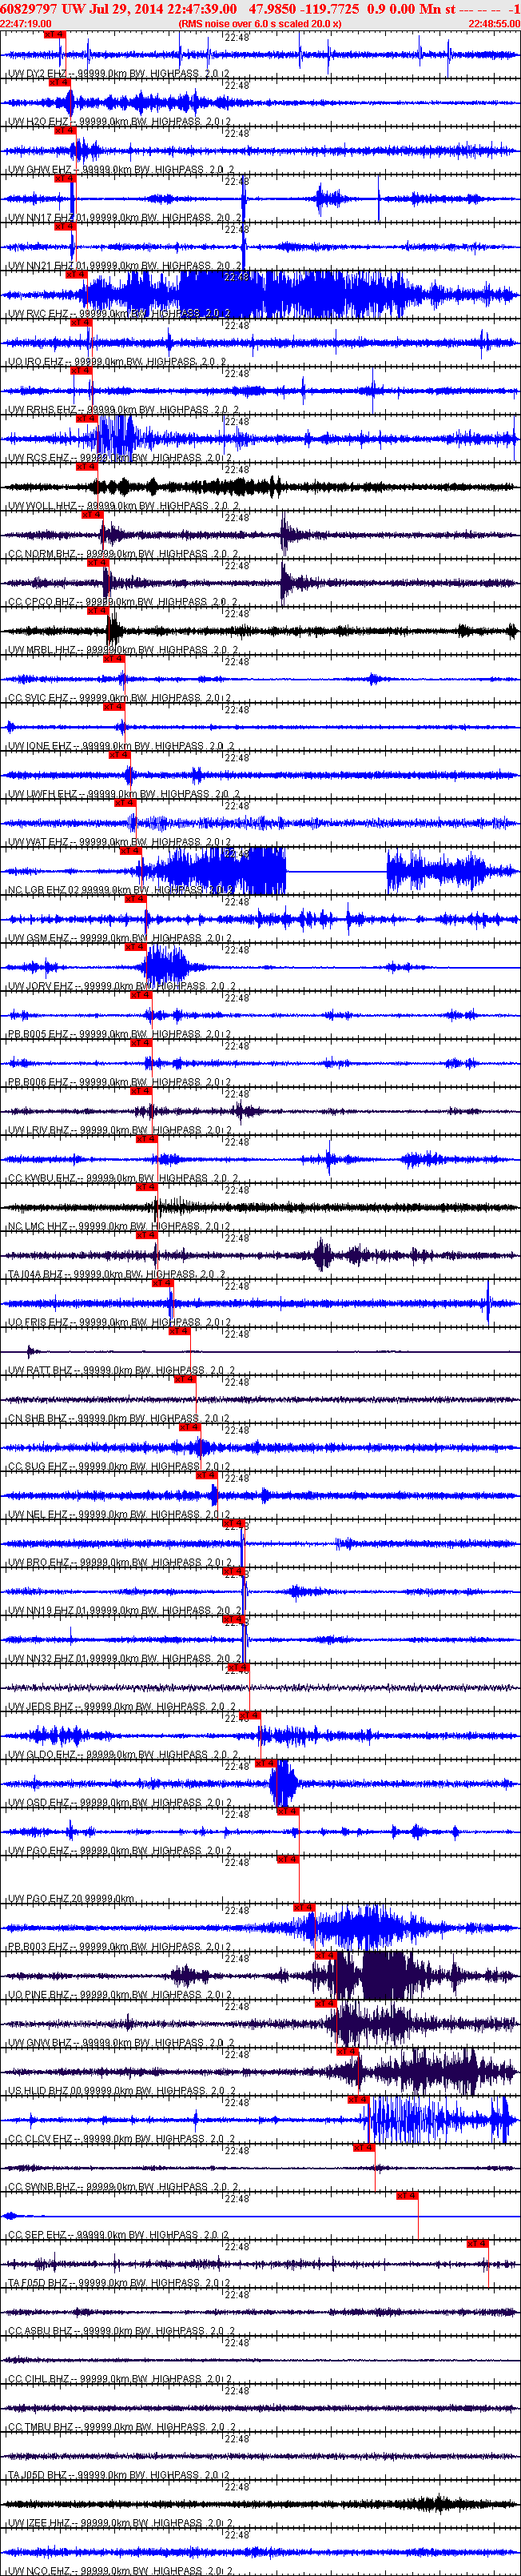This screenshot has height=2576, width=521.
Task: Select the CC SVIC EHZ station label
Action: coord(119,698)
